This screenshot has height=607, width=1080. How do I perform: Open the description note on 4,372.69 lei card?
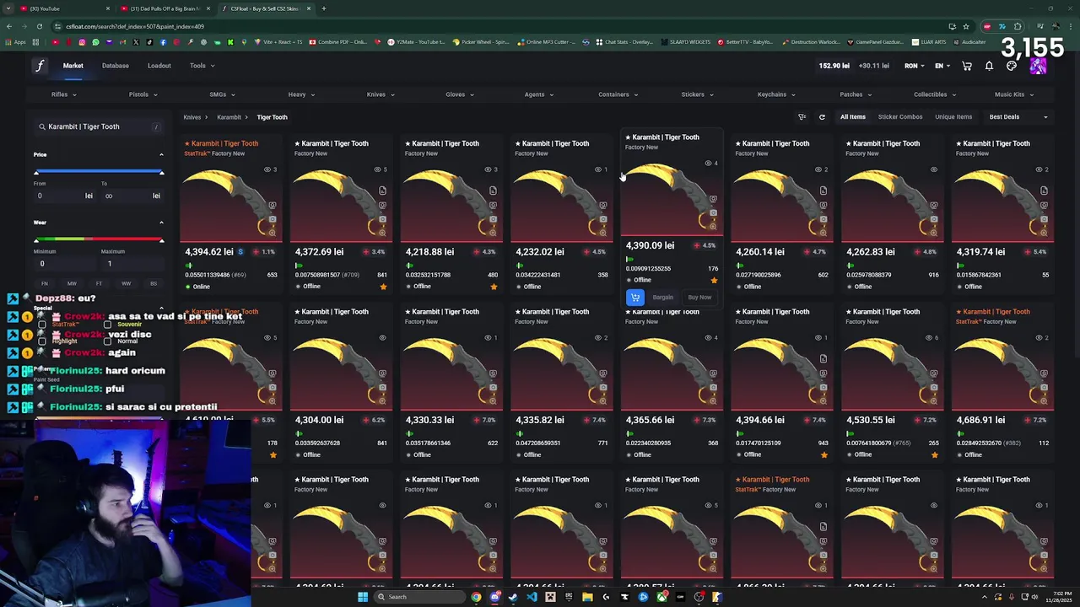coord(382,191)
